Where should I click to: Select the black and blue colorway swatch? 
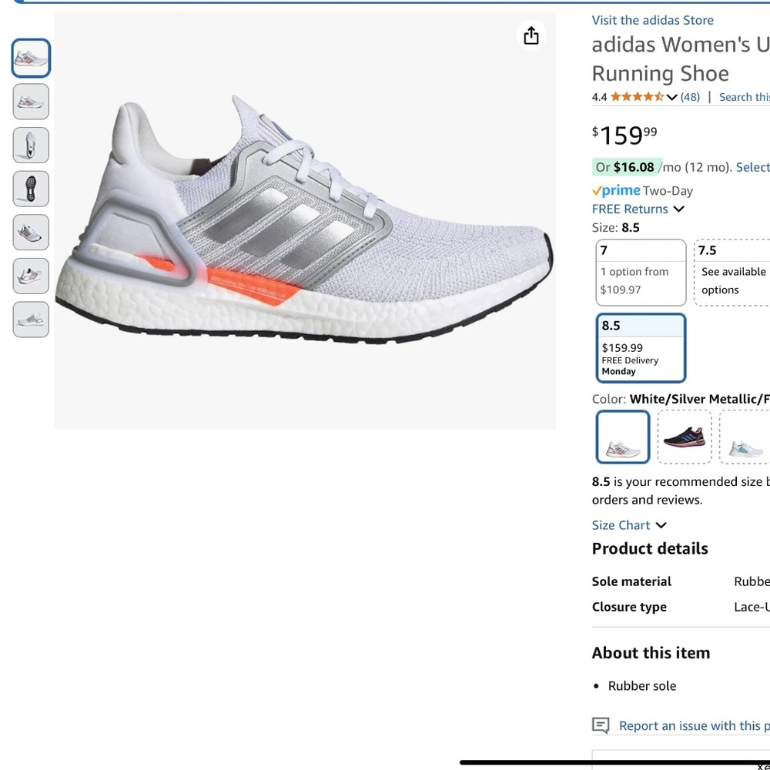coord(684,437)
